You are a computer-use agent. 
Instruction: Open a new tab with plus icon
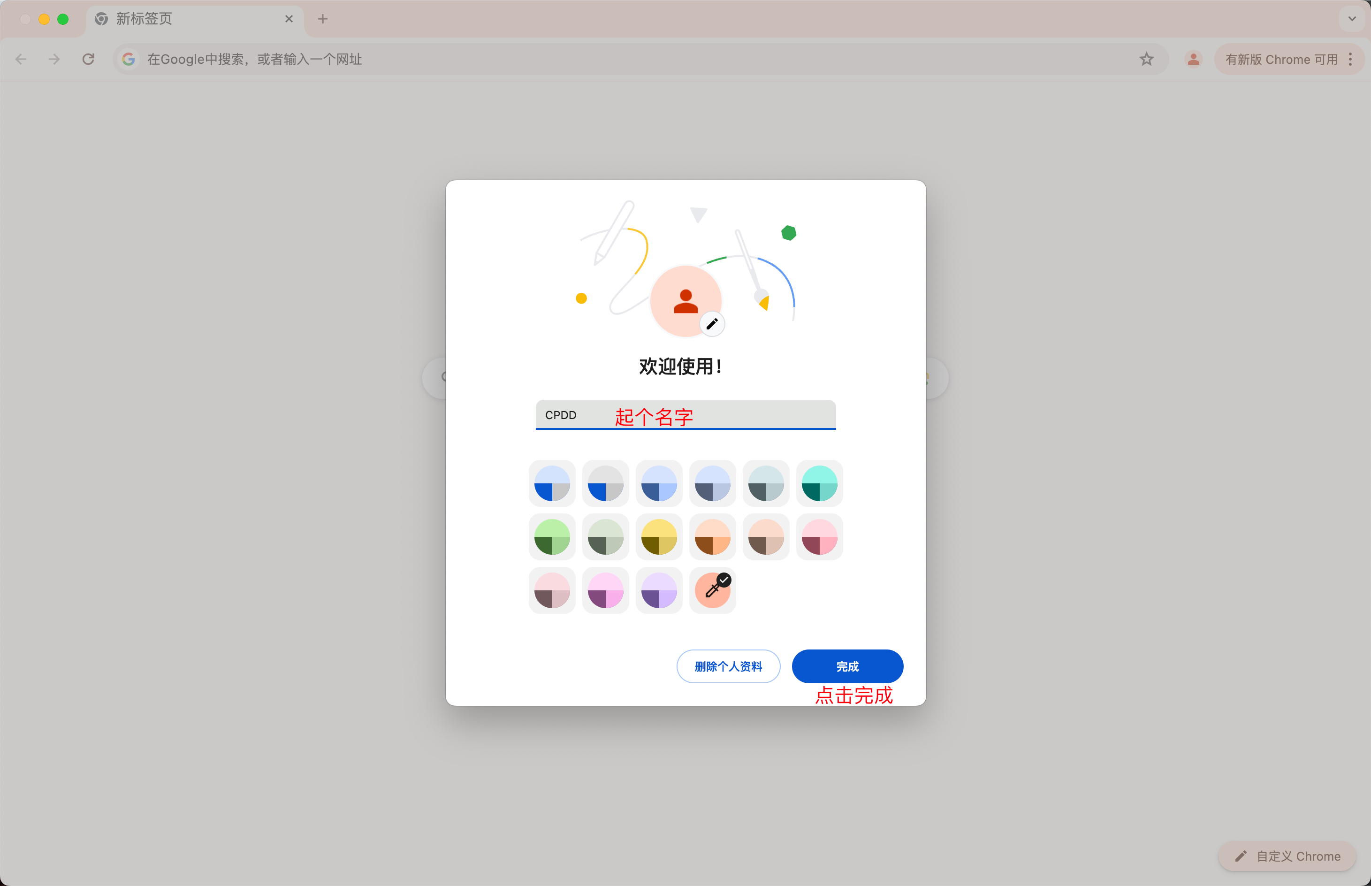323,19
